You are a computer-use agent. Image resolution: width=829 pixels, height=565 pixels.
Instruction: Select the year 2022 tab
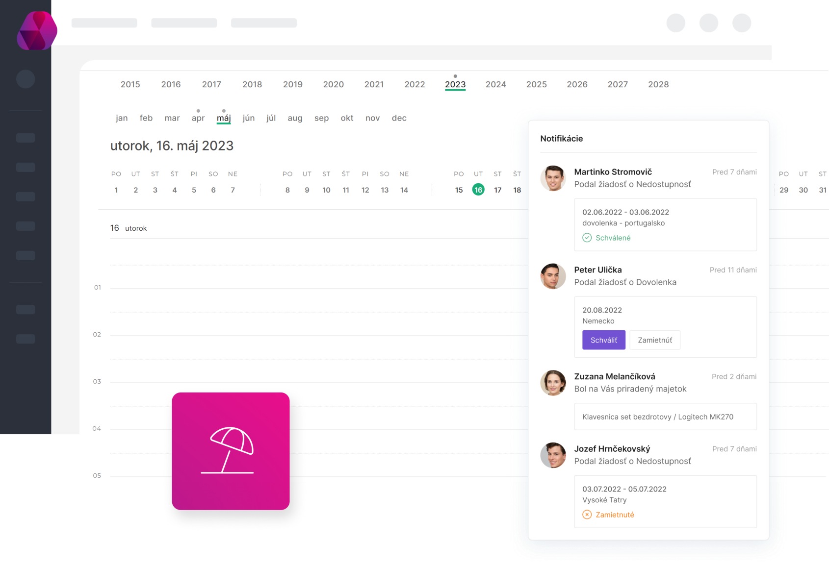pos(414,84)
